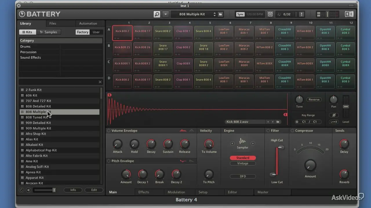Previous engine mode arrow left of Sampler
The width and height of the screenshot is (371, 208).
(x=232, y=143)
